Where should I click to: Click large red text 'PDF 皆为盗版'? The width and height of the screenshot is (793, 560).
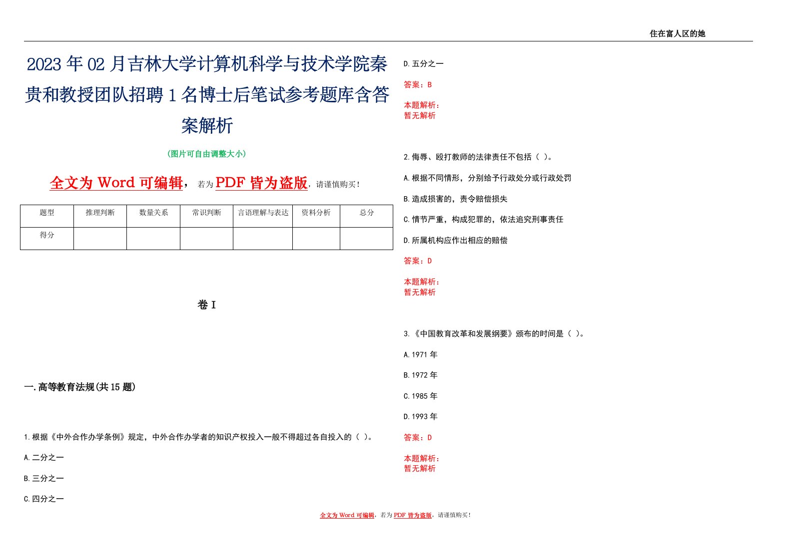[261, 183]
